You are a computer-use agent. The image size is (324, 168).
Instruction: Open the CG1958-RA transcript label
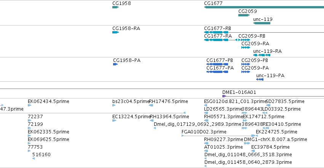coord(126,28)
